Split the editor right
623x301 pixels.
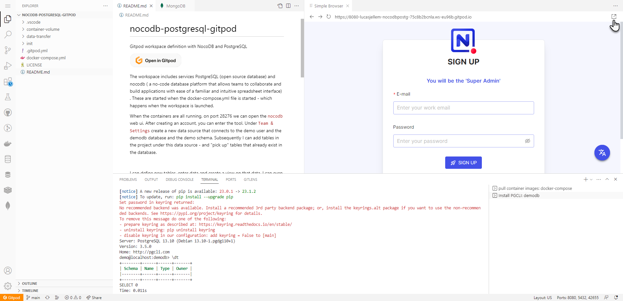point(288,6)
